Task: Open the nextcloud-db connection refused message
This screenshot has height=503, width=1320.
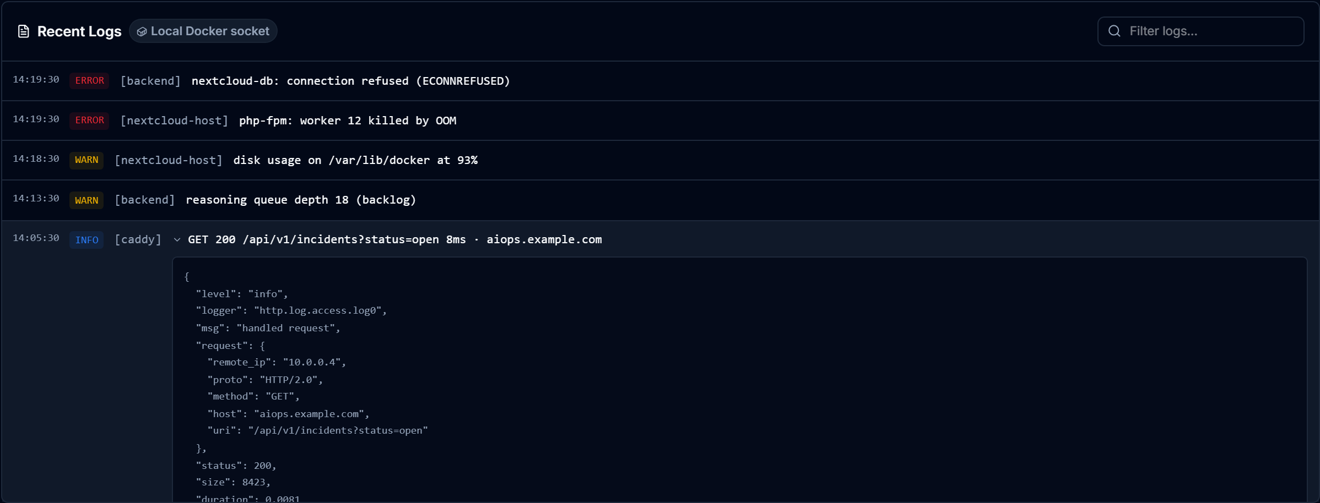Action: tap(350, 81)
